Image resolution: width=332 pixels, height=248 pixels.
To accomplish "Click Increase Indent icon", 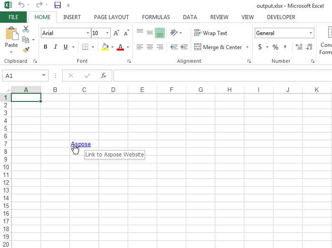I will tap(184, 47).
